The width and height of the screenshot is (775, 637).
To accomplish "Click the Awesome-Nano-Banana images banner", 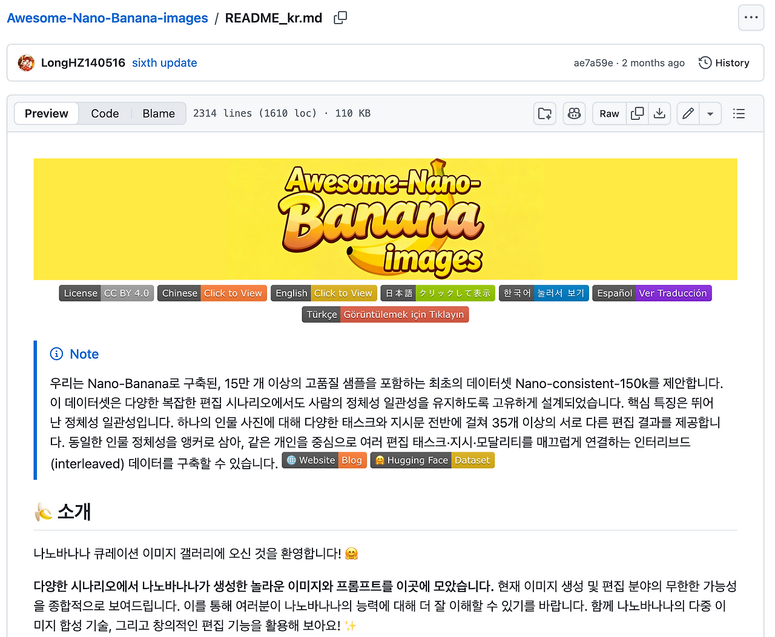I will coord(385,219).
